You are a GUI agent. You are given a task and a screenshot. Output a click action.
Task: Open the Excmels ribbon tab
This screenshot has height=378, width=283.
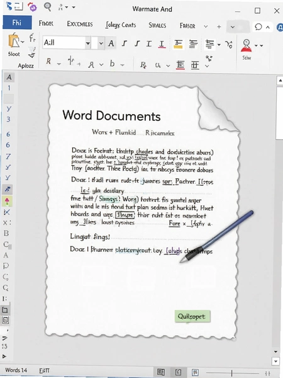click(80, 24)
